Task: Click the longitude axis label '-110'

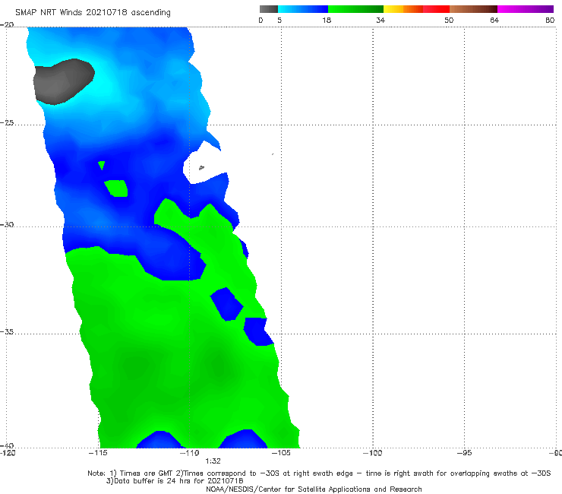Action: coord(189,453)
